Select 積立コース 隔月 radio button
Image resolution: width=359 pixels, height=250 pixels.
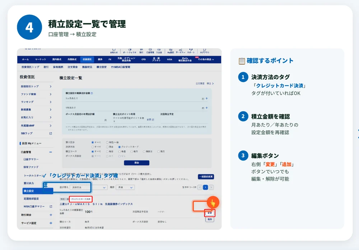pos(158,152)
